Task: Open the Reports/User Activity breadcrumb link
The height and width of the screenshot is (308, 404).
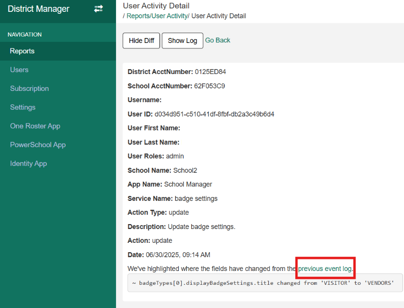Action: pos(157,16)
